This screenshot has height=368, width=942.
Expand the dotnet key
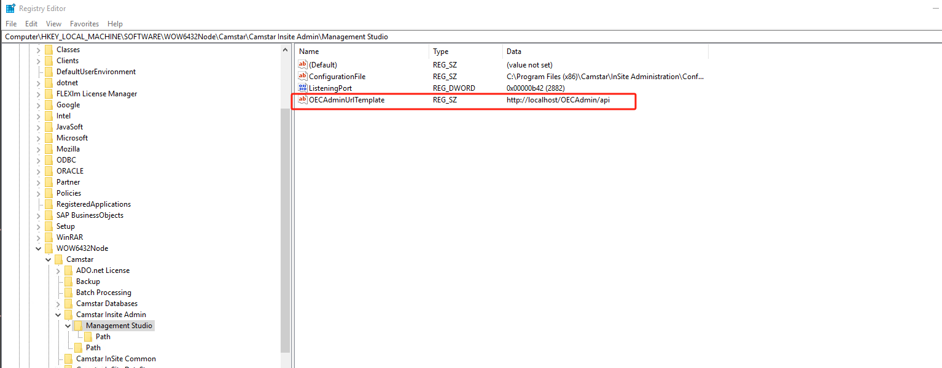pos(39,83)
